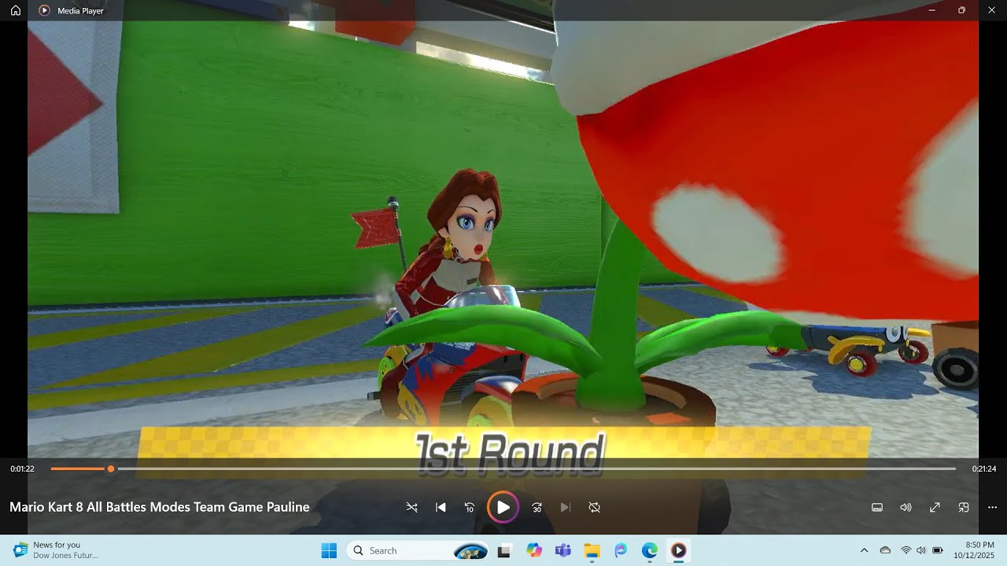Show hidden system tray icons
Screen dimensions: 1007x566
tap(864, 550)
